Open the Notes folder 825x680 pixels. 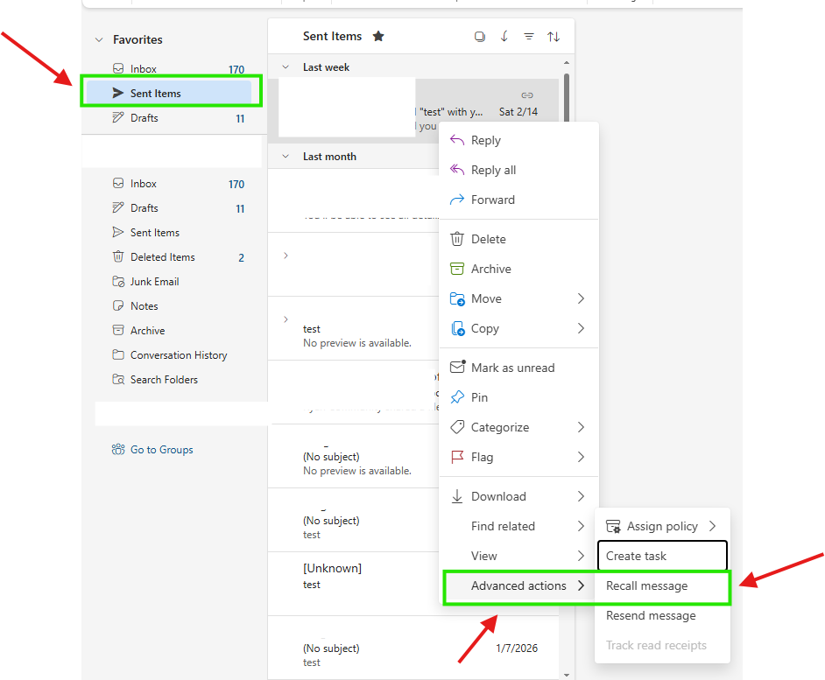tap(171, 306)
